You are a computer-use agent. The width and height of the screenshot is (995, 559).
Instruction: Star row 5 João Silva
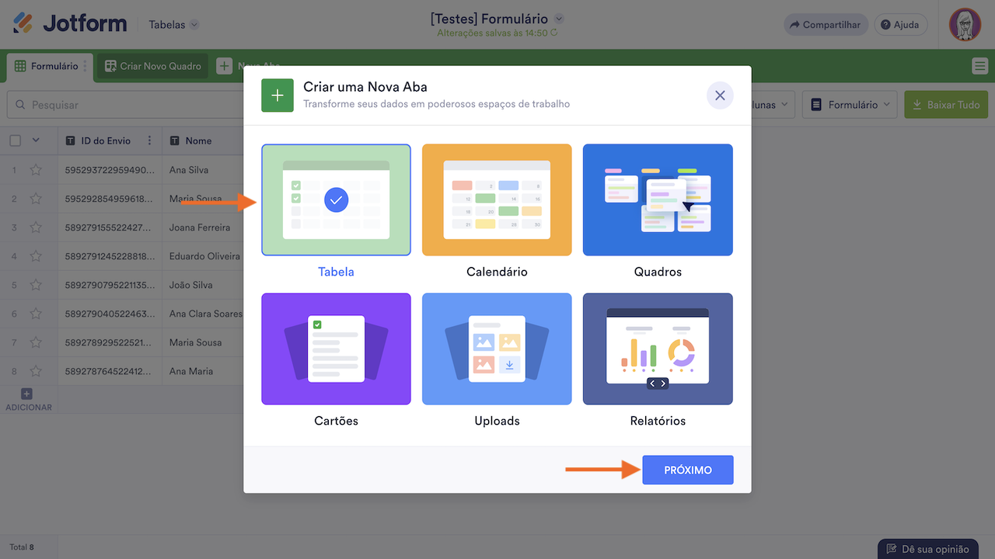point(36,285)
